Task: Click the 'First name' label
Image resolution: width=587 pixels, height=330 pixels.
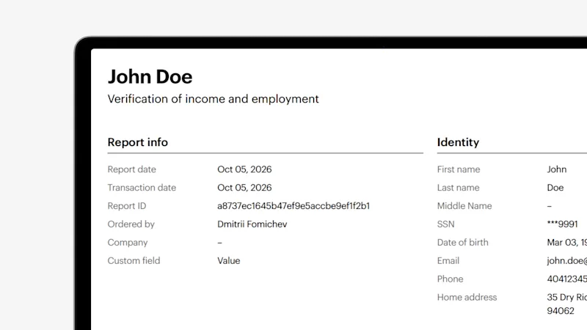Action: pyautogui.click(x=458, y=169)
